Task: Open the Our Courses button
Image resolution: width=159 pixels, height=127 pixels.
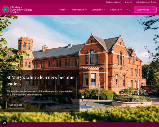Action: [x=16, y=105]
